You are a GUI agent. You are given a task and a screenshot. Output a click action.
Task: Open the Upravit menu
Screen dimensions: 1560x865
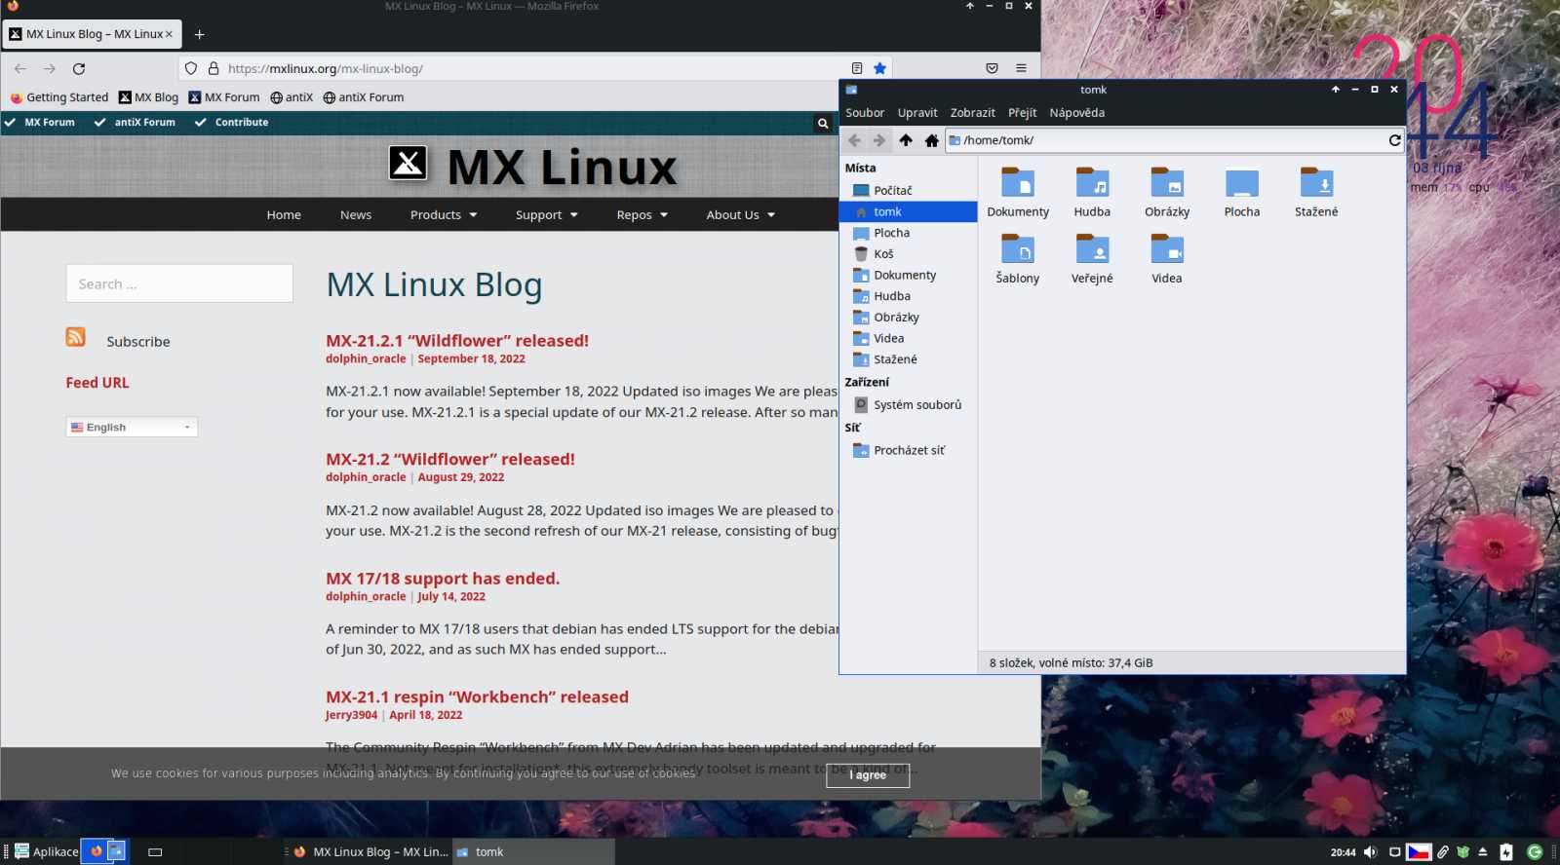(x=917, y=113)
